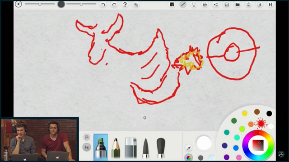The height and width of the screenshot is (162, 289).
Task: Collapse toolbar using the skip arrow icon
Action: (x=270, y=4)
